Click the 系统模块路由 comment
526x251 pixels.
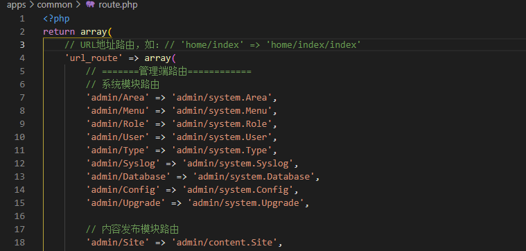123,85
